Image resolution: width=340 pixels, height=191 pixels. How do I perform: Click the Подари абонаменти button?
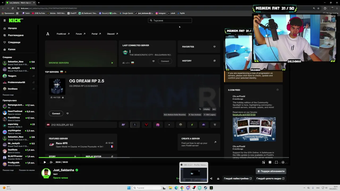(271, 171)
